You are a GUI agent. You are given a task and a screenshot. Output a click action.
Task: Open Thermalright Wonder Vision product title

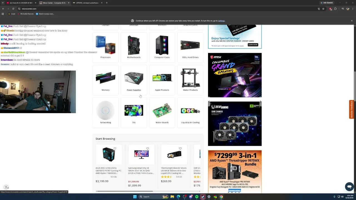[x=174, y=171]
